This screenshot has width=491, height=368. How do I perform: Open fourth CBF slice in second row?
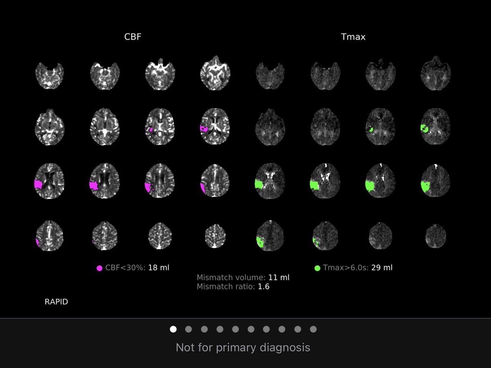point(215,127)
